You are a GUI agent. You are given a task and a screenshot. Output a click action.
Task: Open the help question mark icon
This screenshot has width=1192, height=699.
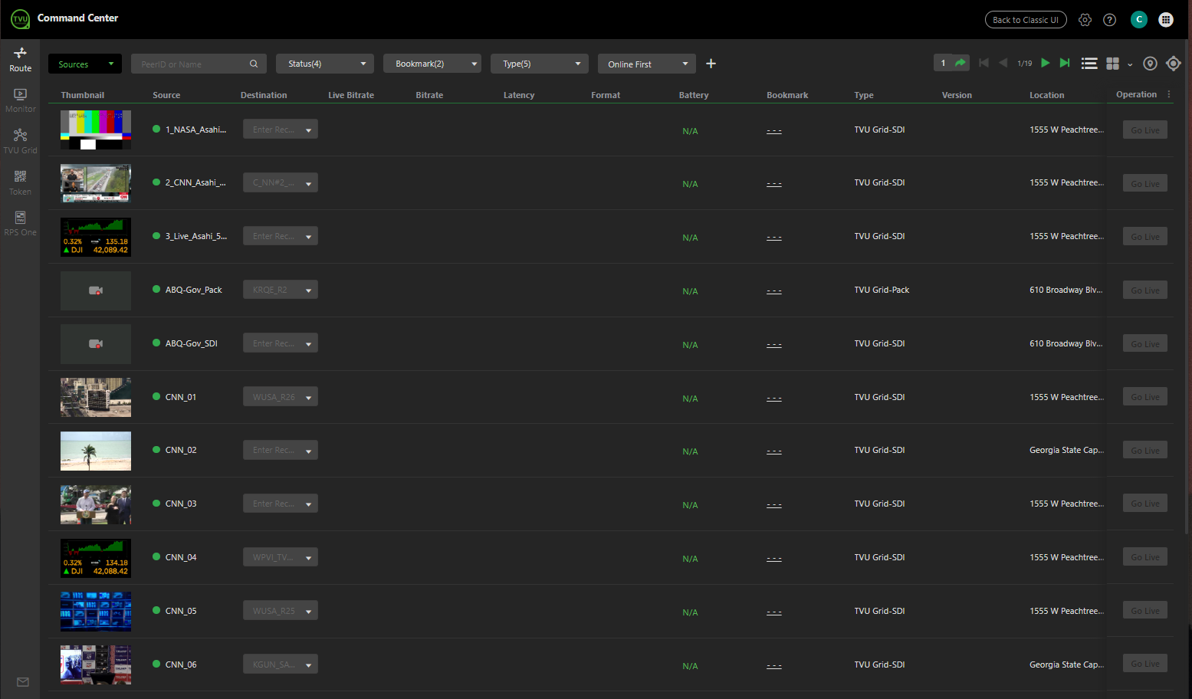tap(1109, 20)
